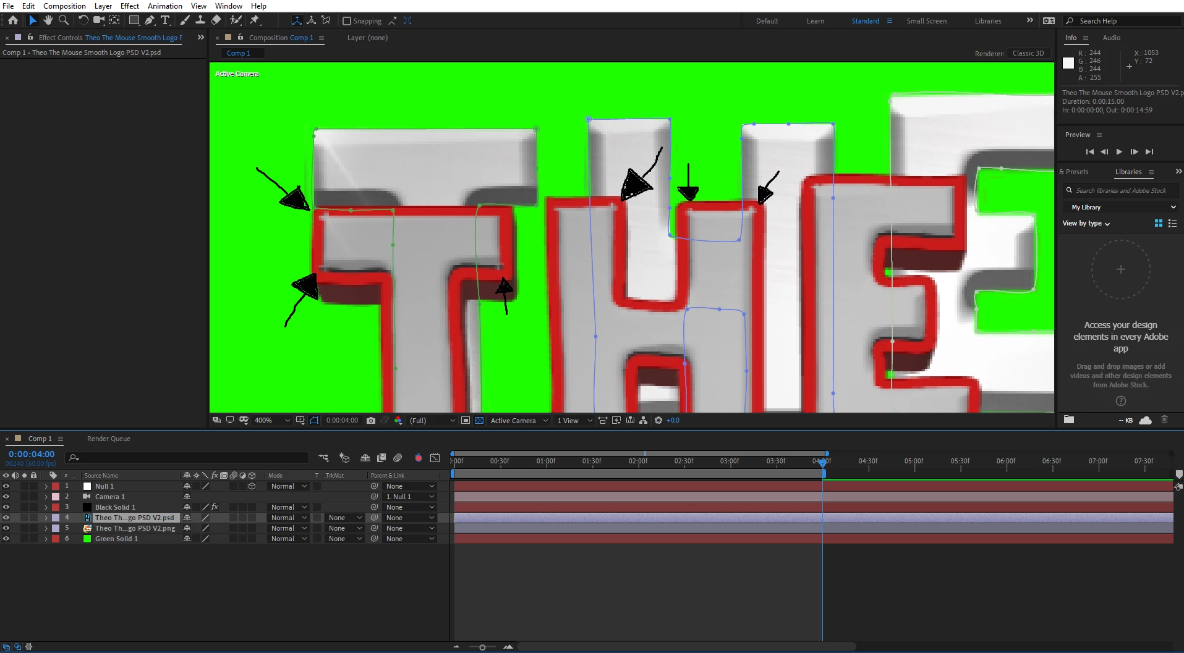
Task: Switch to the Learn workspace
Action: click(815, 21)
